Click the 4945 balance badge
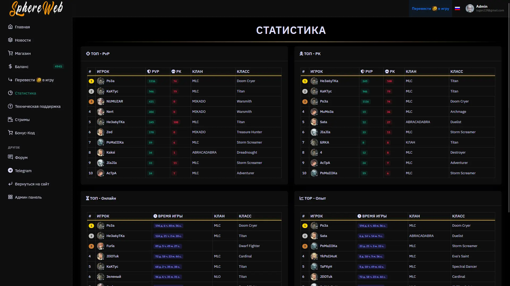This screenshot has height=286, width=510. (x=58, y=66)
